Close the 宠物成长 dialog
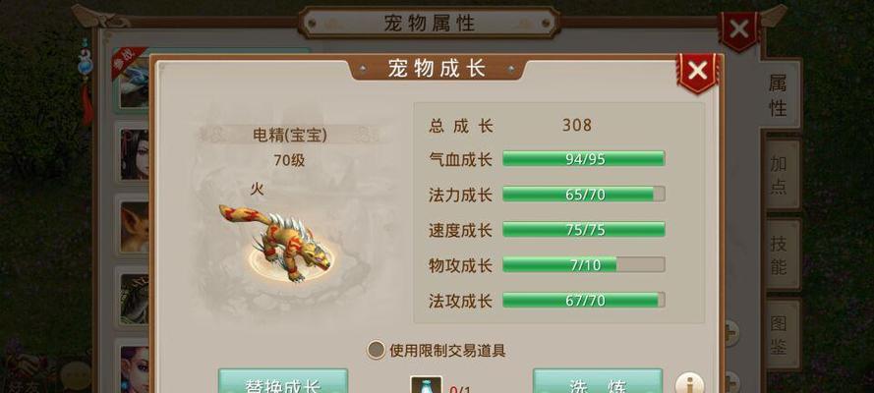 coord(697,72)
